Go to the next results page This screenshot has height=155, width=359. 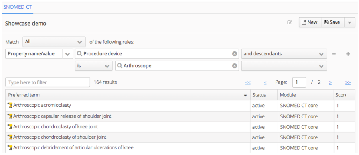(331, 82)
